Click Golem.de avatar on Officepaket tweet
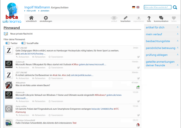The height and width of the screenshot is (128, 181). pyautogui.click(x=9, y=64)
